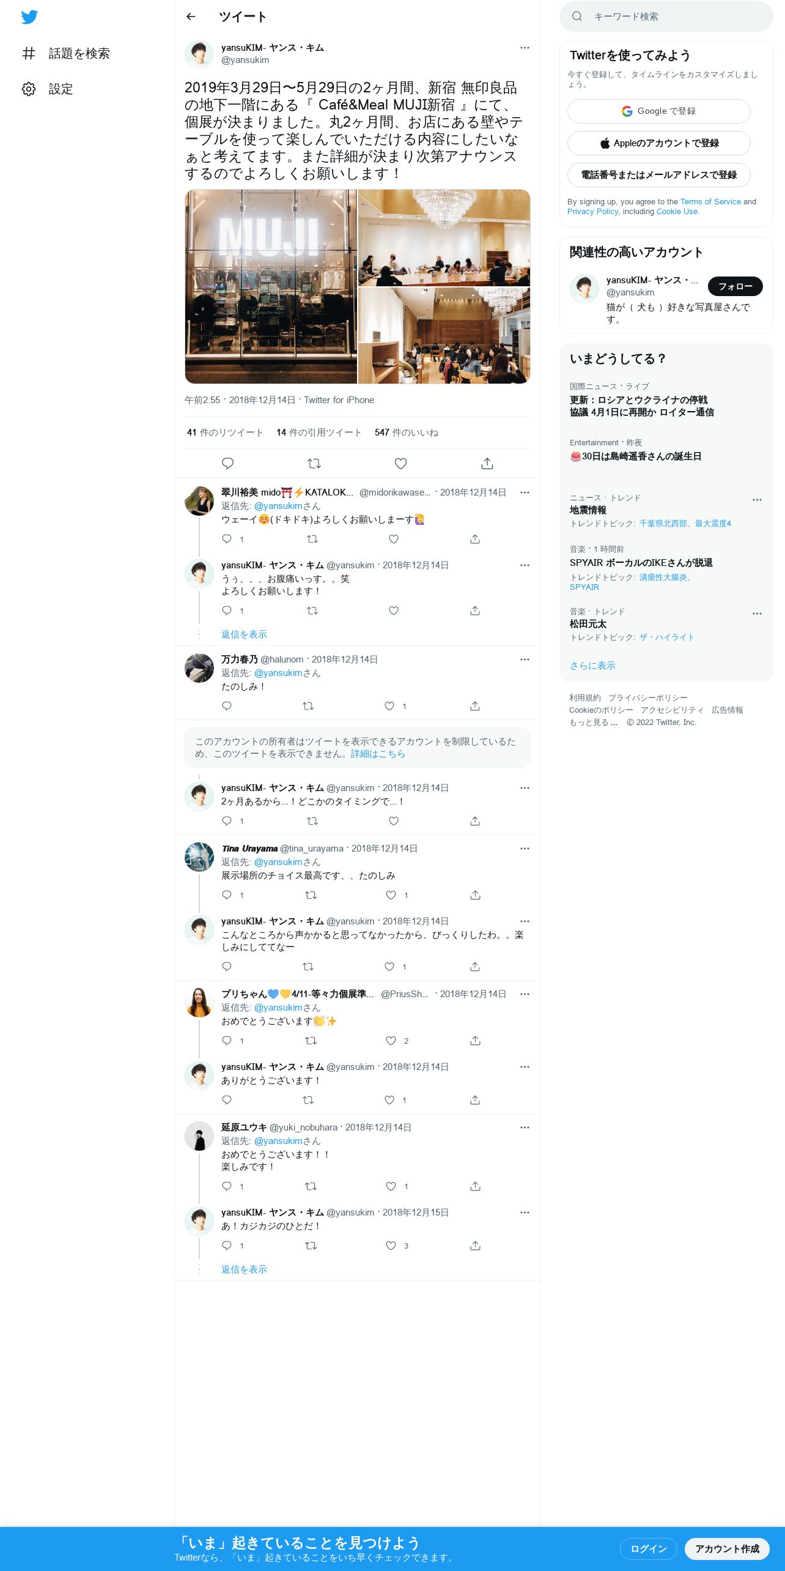Sign up with Google
Screen dimensions: 785x1571
658,111
